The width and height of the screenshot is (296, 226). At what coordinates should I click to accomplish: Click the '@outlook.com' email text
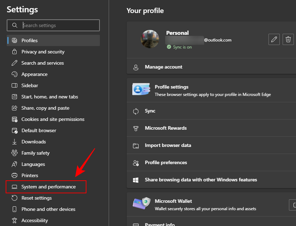tap(218, 40)
